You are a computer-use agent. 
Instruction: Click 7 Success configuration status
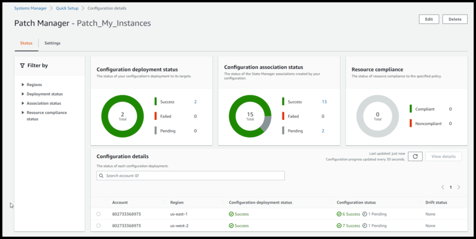pyautogui.click(x=351, y=226)
